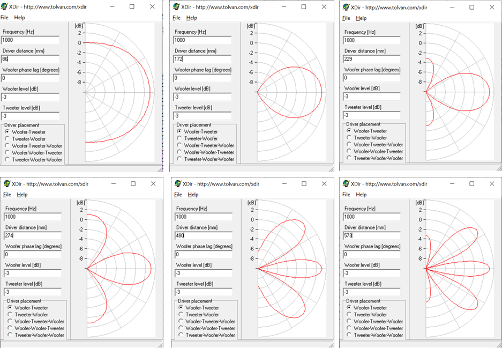Viewport: 502px width, 348px height.
Task: Click XDir title icon in 172 mm window
Action: click(x=176, y=7)
